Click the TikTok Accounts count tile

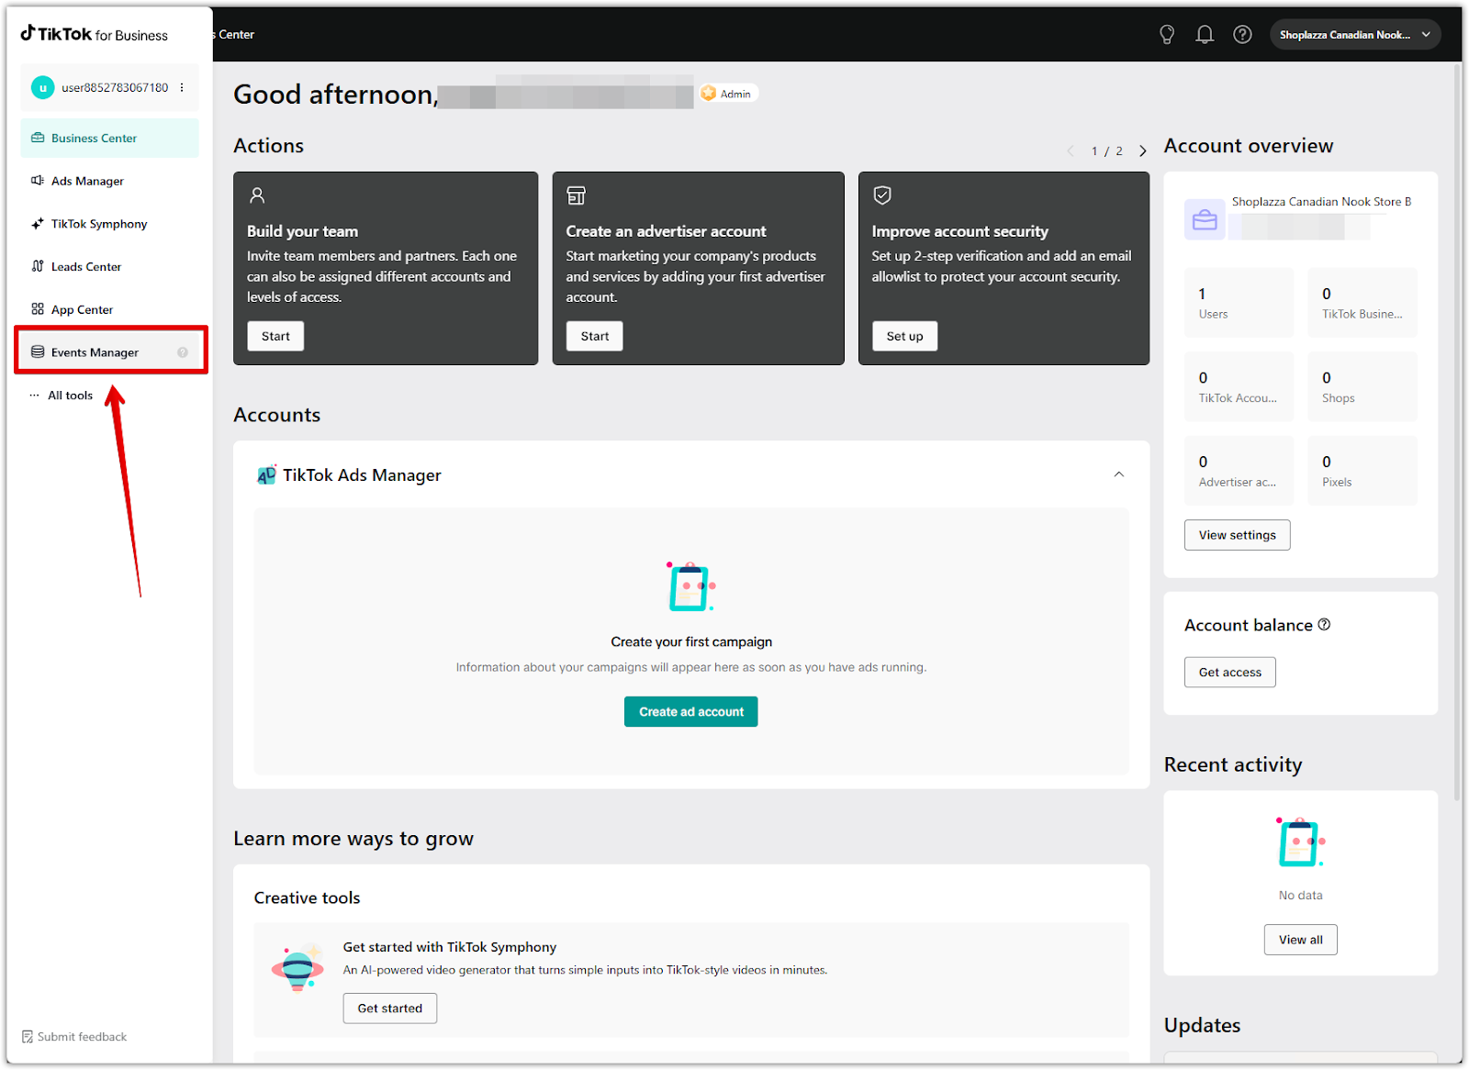[x=1239, y=386]
